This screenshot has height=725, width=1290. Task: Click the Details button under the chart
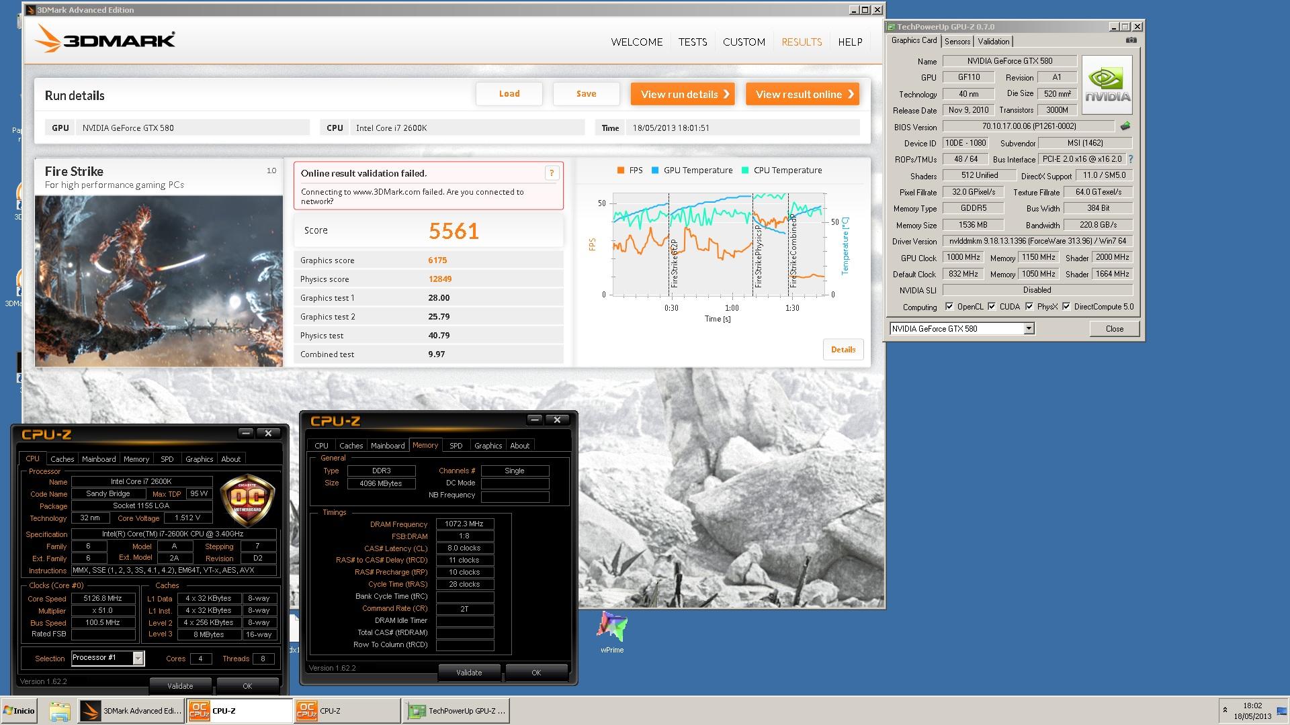pyautogui.click(x=843, y=350)
